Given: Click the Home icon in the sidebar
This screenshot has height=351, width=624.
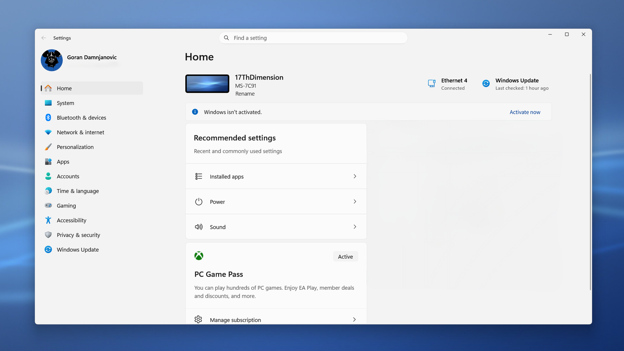Looking at the screenshot, I should coord(48,88).
